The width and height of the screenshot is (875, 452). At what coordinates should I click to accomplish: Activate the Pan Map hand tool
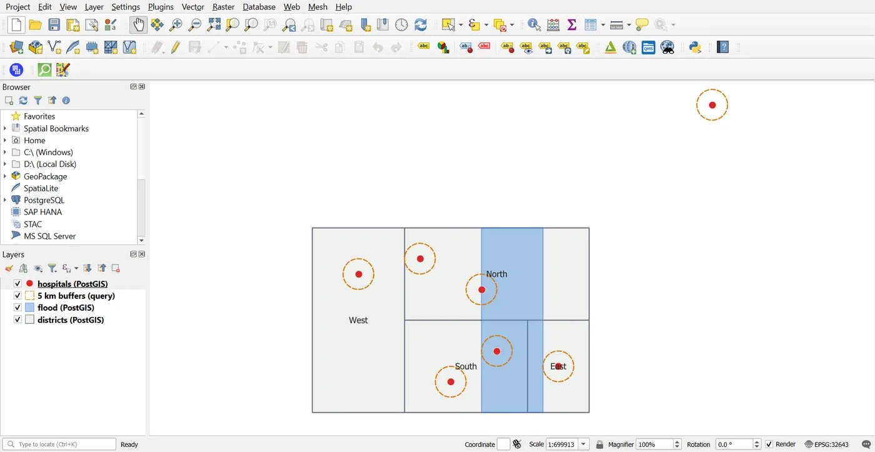138,25
